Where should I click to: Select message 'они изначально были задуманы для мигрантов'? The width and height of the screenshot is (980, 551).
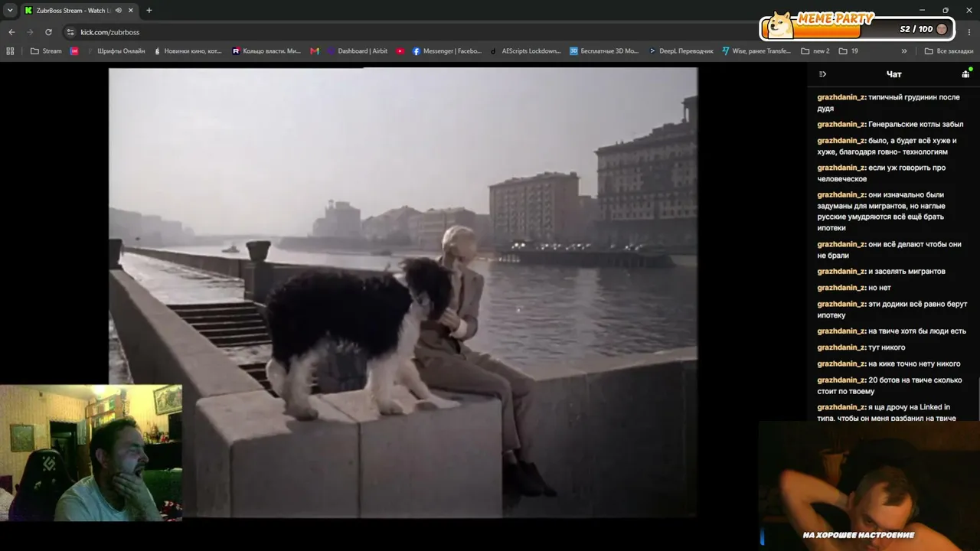click(x=883, y=211)
